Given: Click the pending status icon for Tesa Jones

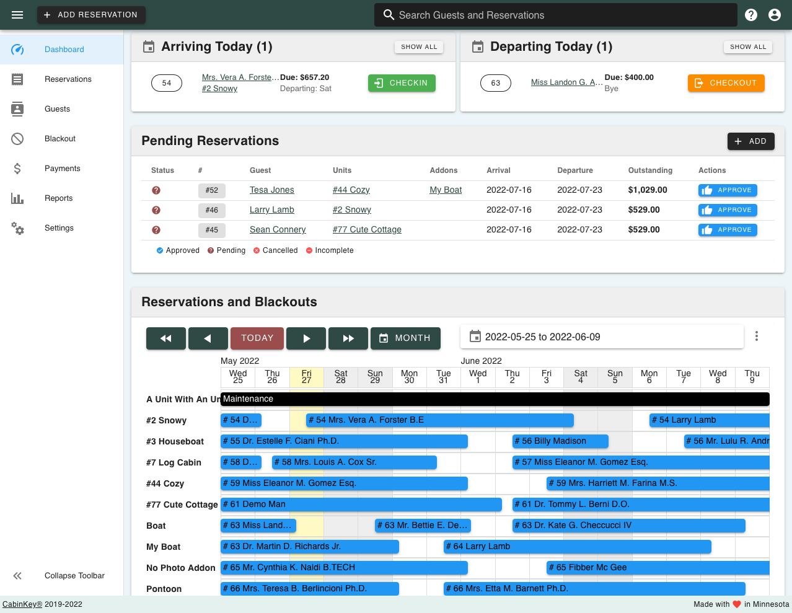Looking at the screenshot, I should click(x=156, y=190).
